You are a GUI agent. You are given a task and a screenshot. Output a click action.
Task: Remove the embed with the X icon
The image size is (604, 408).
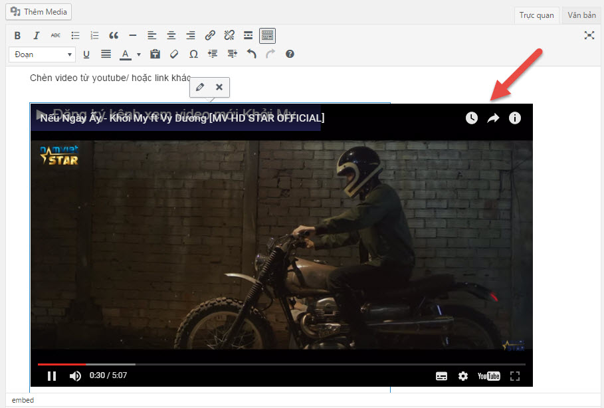[x=219, y=87]
